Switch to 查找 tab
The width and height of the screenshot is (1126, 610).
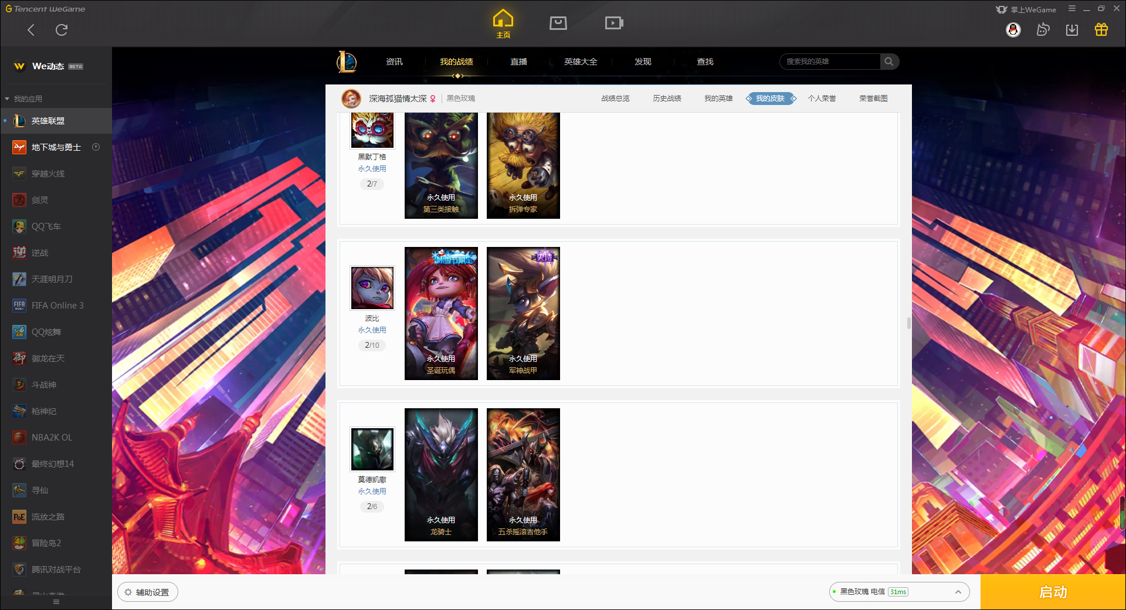705,62
